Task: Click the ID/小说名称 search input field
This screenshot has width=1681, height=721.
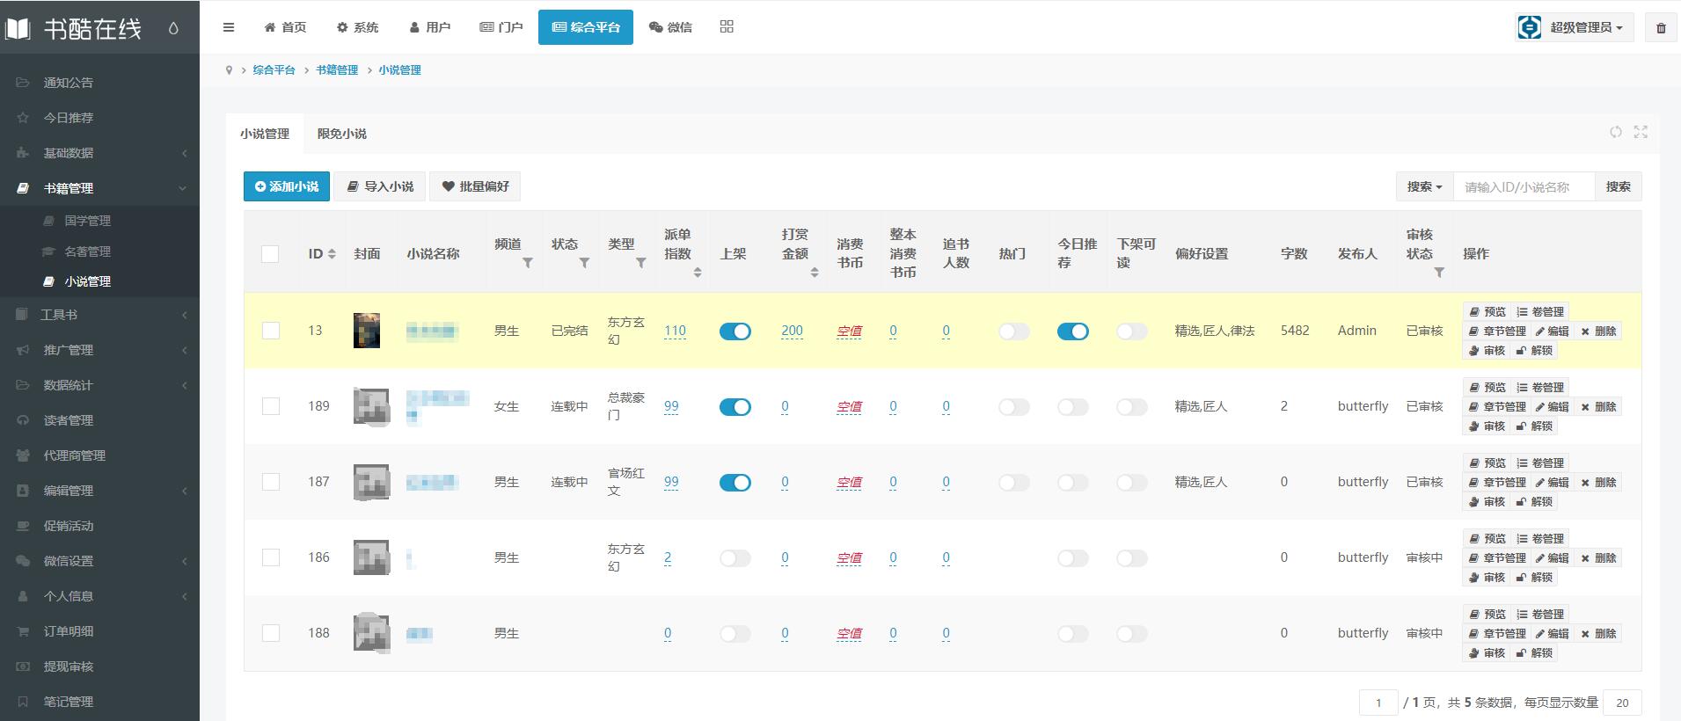Action: point(1524,186)
